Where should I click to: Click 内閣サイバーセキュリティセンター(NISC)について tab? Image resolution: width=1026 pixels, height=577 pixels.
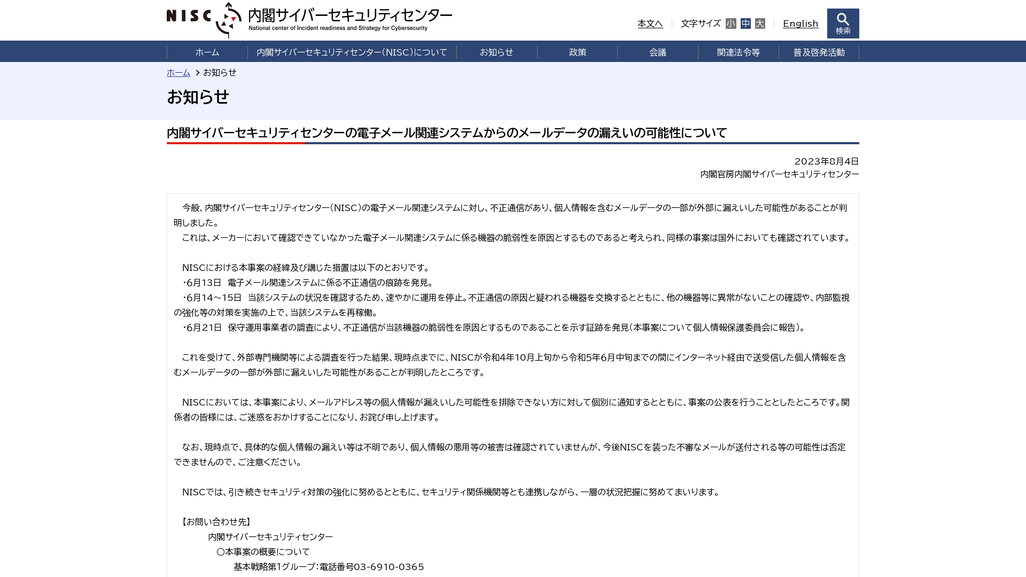point(352,52)
